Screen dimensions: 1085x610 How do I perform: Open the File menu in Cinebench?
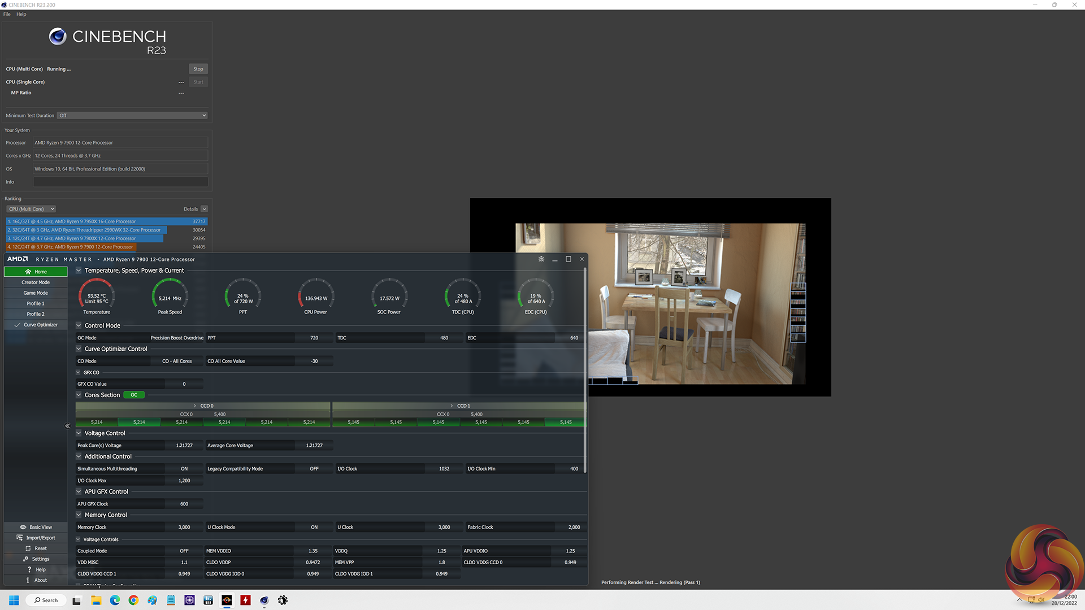coord(7,14)
